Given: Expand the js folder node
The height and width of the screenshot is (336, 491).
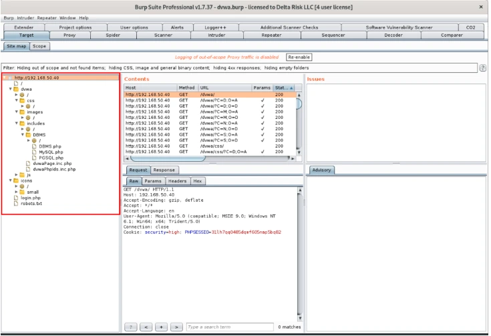Looking at the screenshot, I should tap(17, 175).
